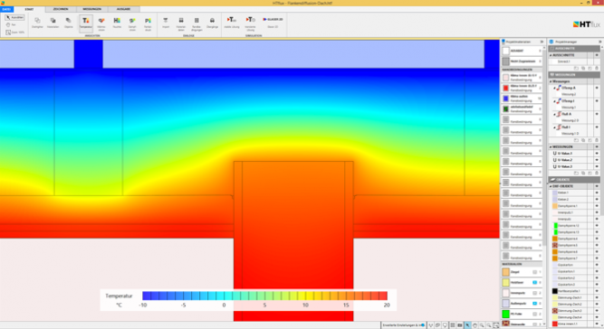Open the Übergänge dialog
Viewport: 604px width, 329px height.
(212, 23)
